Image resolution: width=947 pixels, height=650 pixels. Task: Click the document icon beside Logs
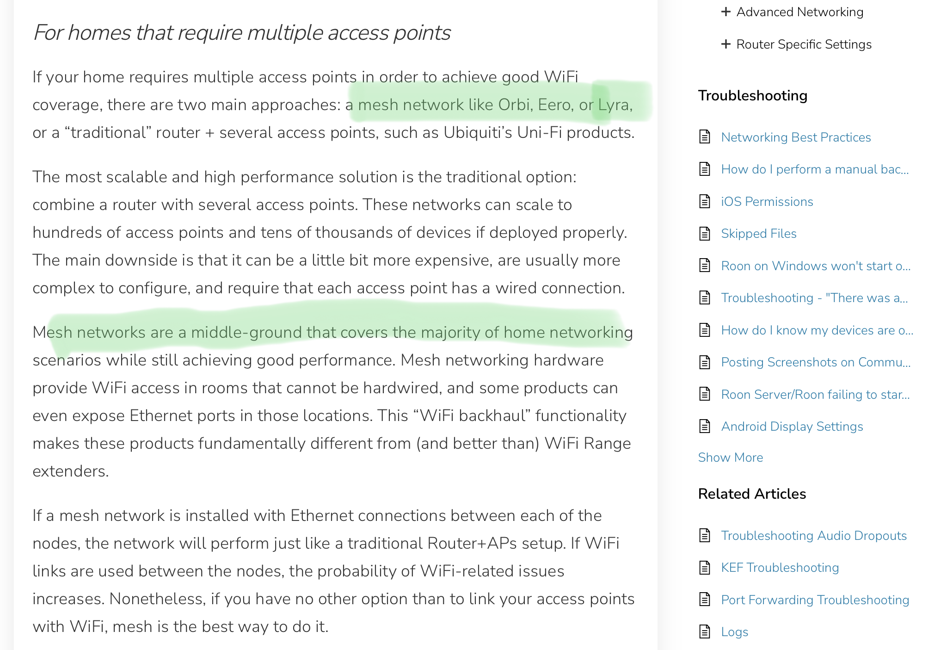(705, 631)
